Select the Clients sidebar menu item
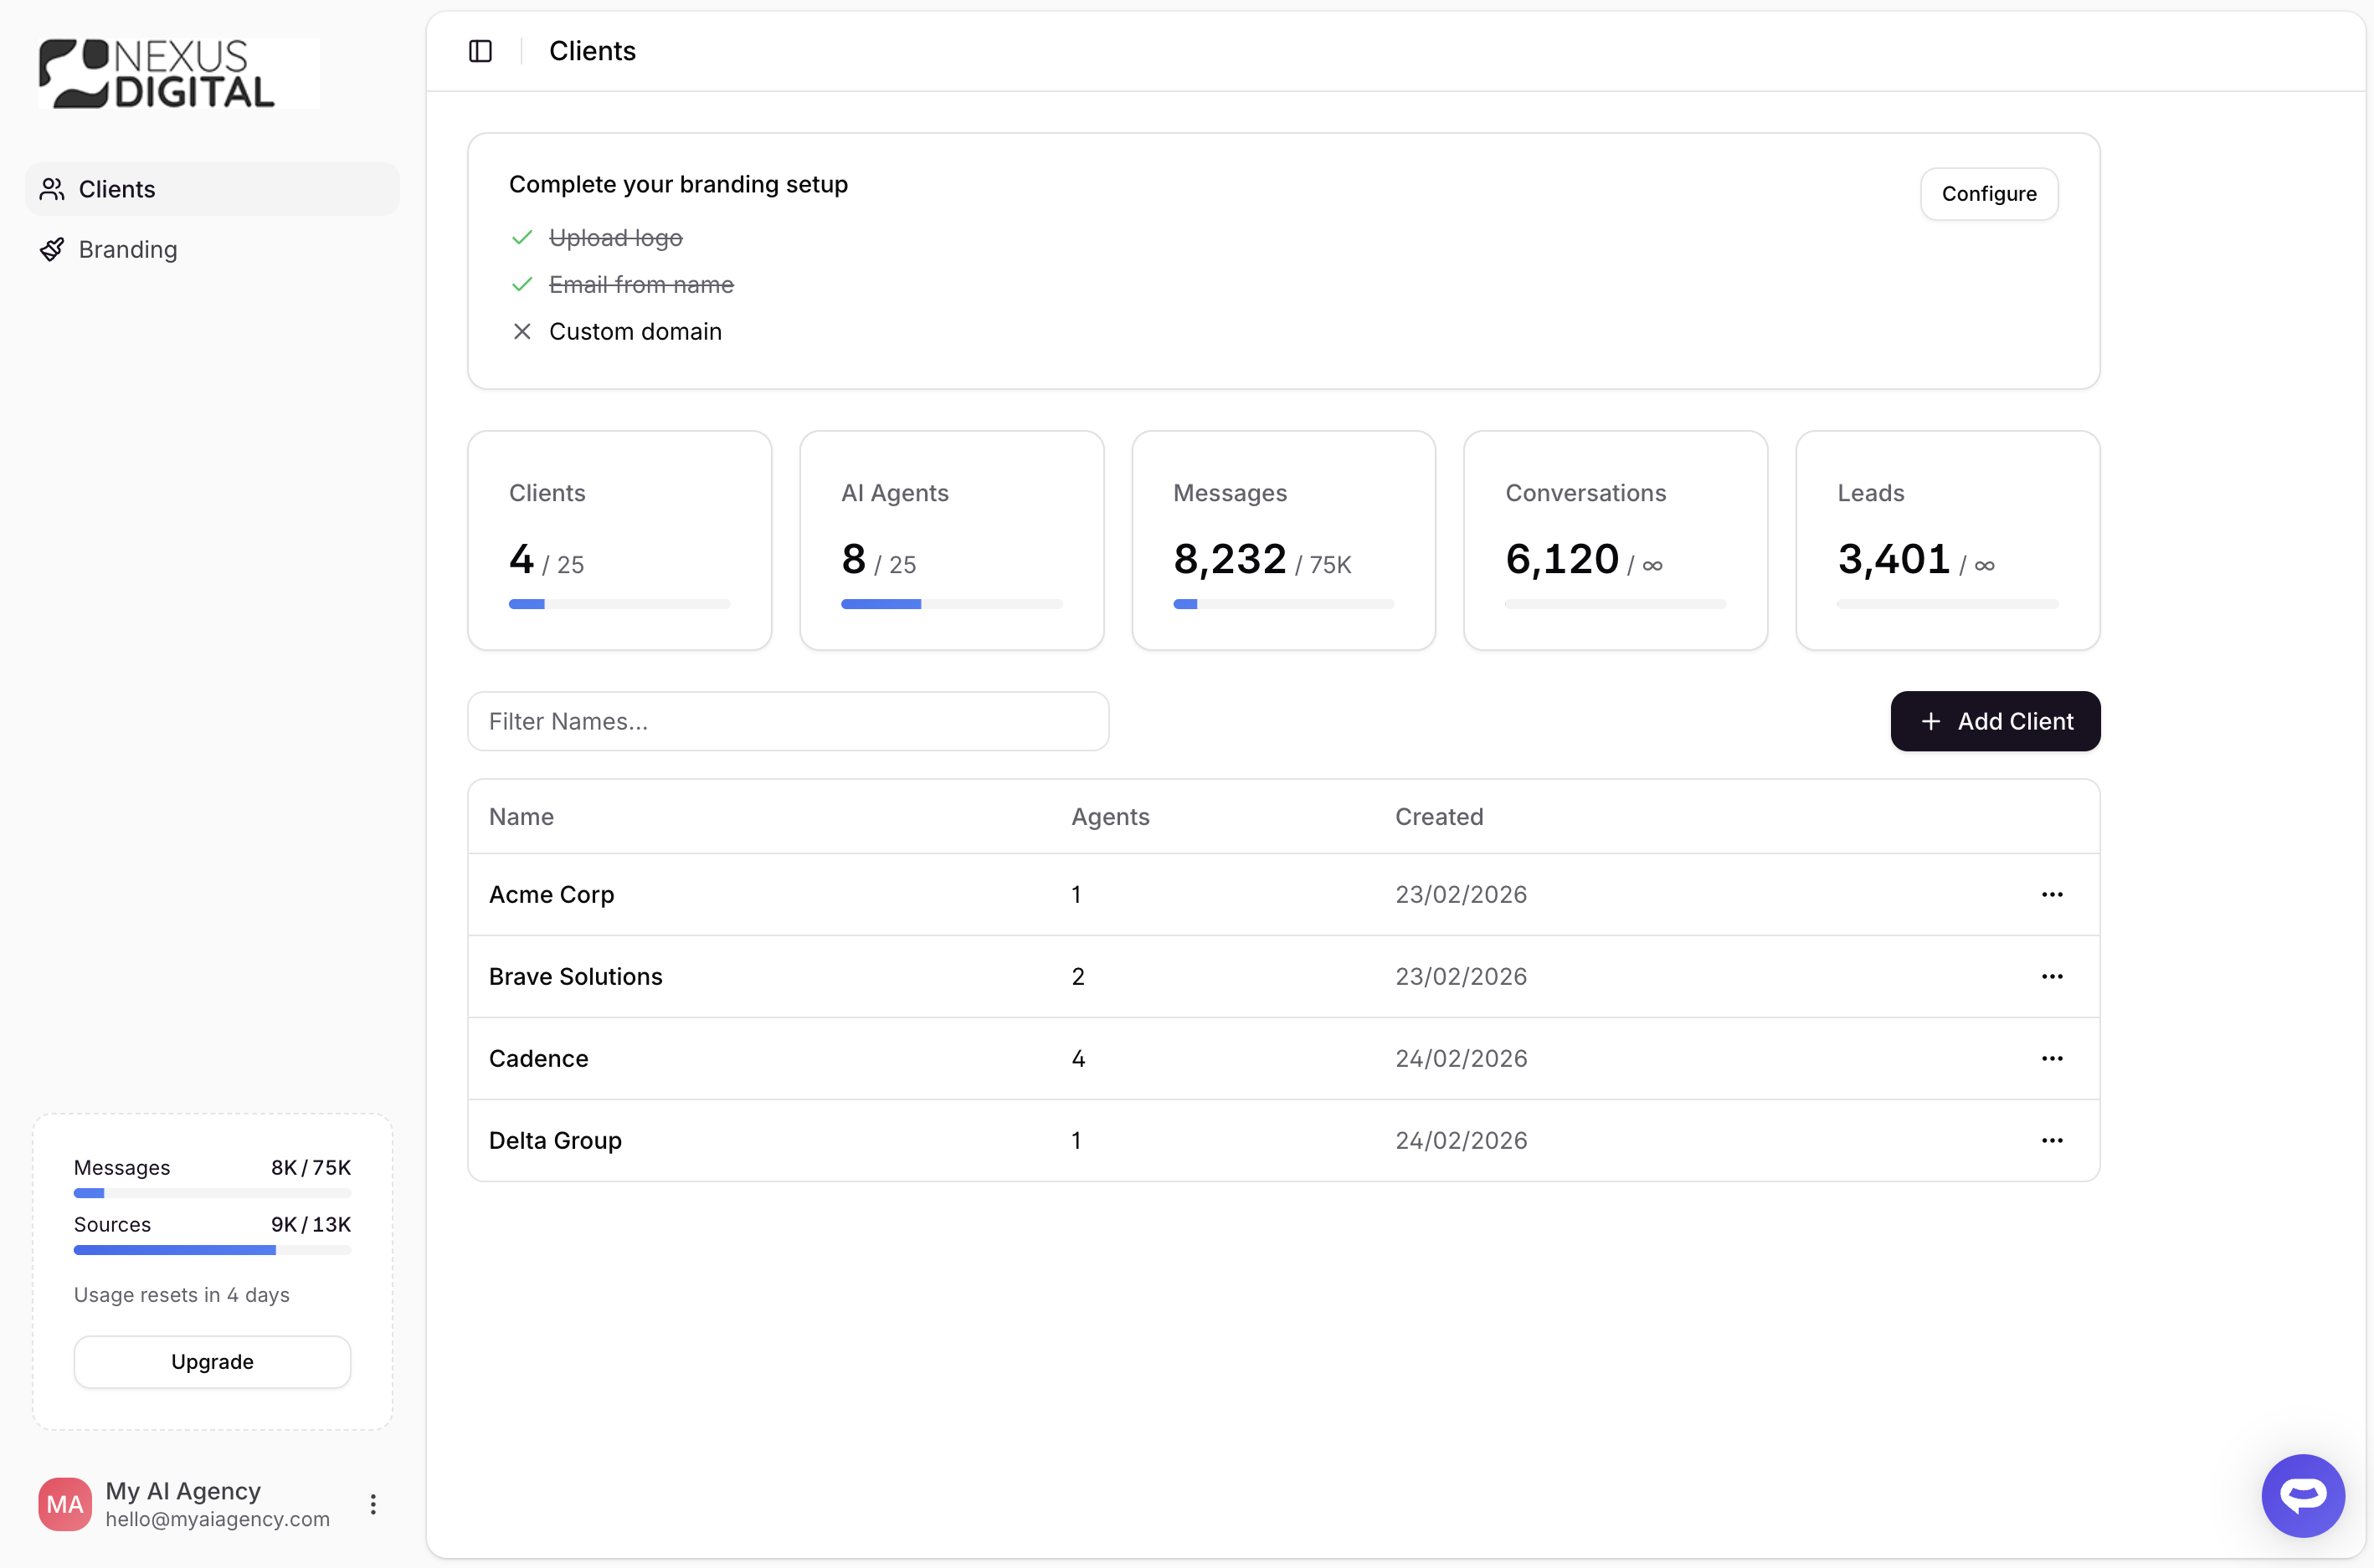 point(117,189)
